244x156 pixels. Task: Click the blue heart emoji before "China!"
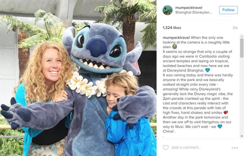(220, 127)
